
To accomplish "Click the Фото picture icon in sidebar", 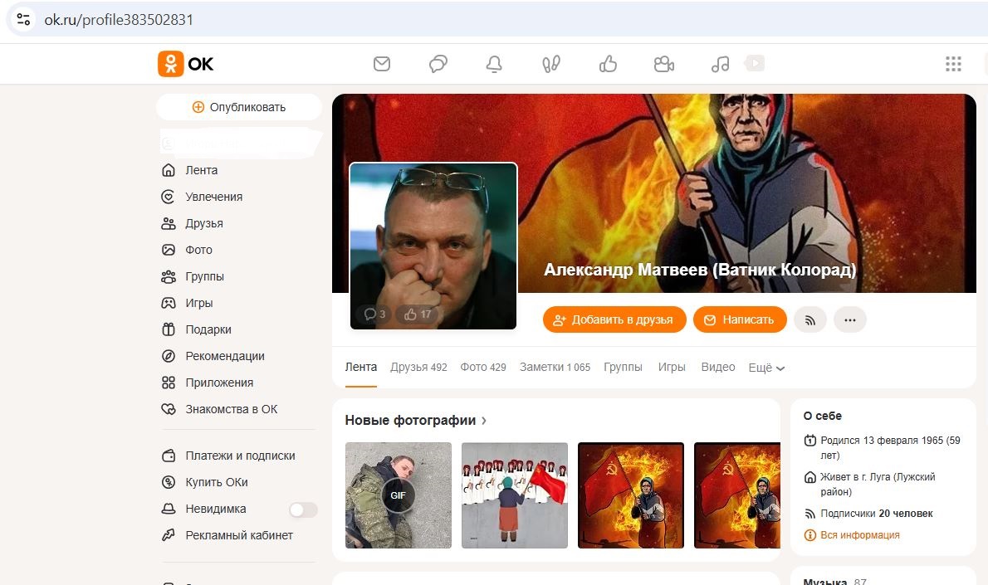I will click(169, 250).
